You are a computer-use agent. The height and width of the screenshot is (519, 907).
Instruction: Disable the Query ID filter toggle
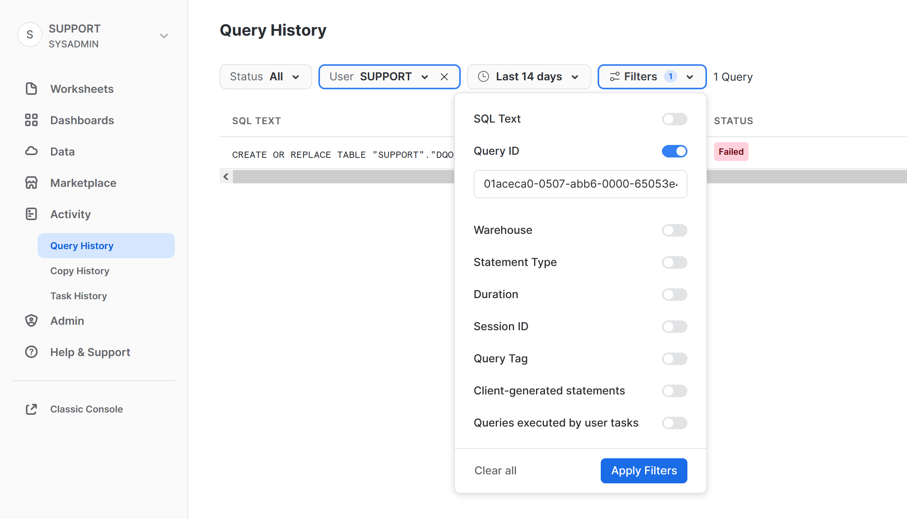pos(674,151)
